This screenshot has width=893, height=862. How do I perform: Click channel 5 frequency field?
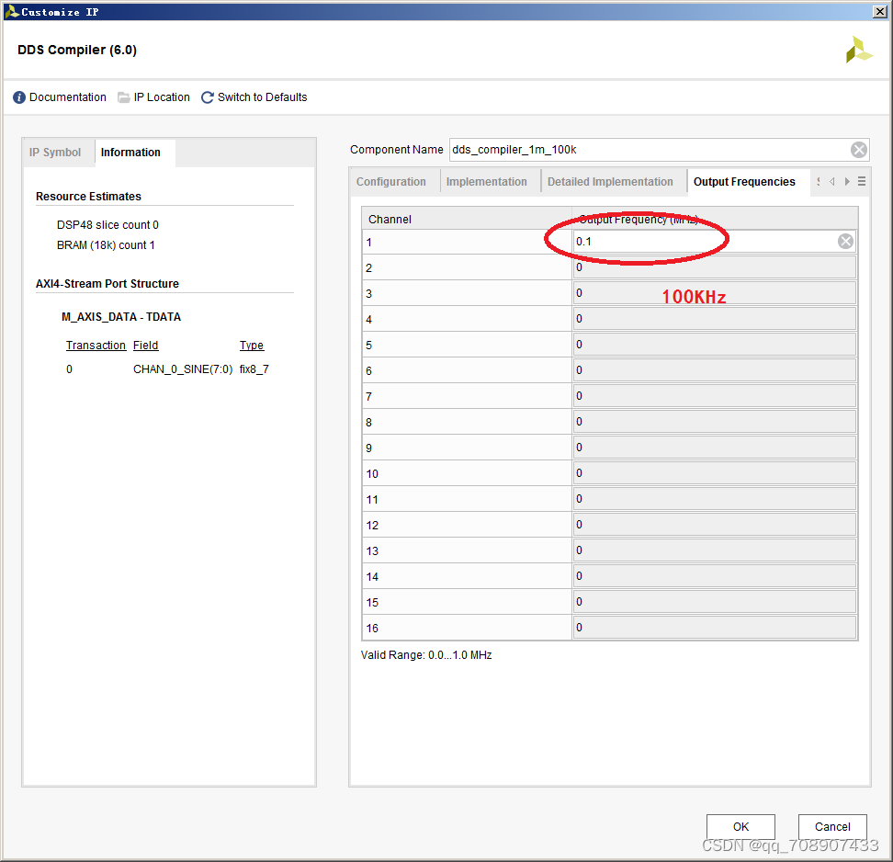point(714,344)
